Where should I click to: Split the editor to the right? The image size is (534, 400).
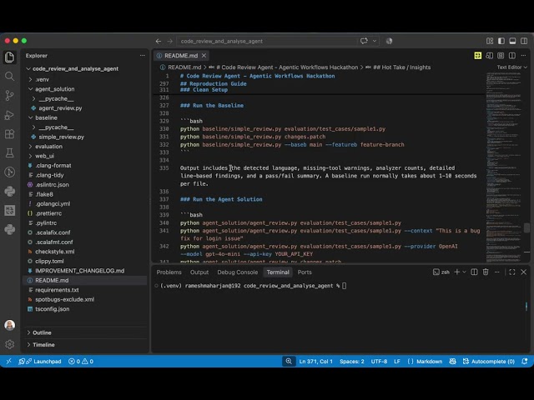point(511,56)
